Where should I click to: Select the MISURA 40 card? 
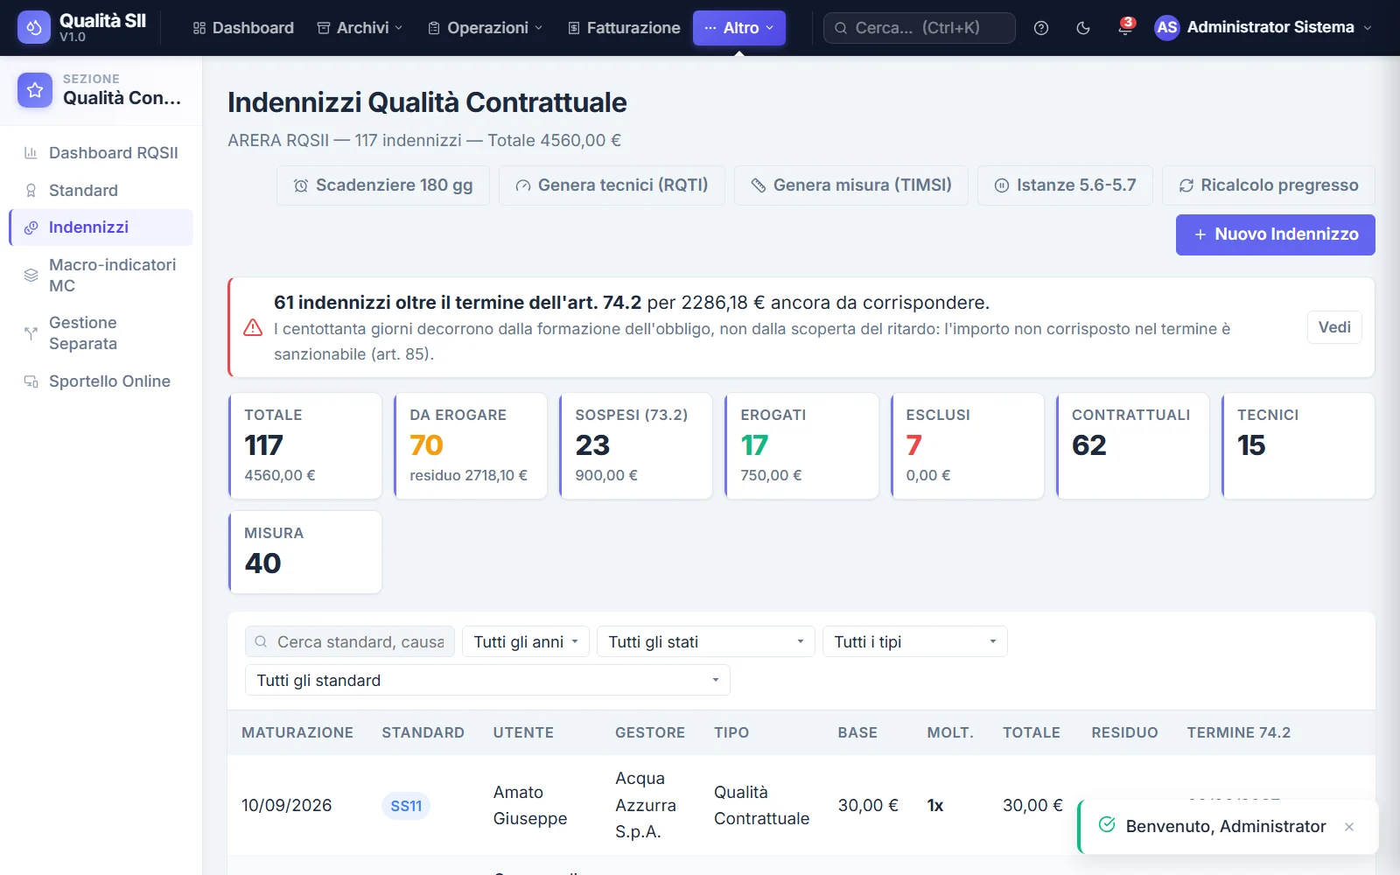305,552
